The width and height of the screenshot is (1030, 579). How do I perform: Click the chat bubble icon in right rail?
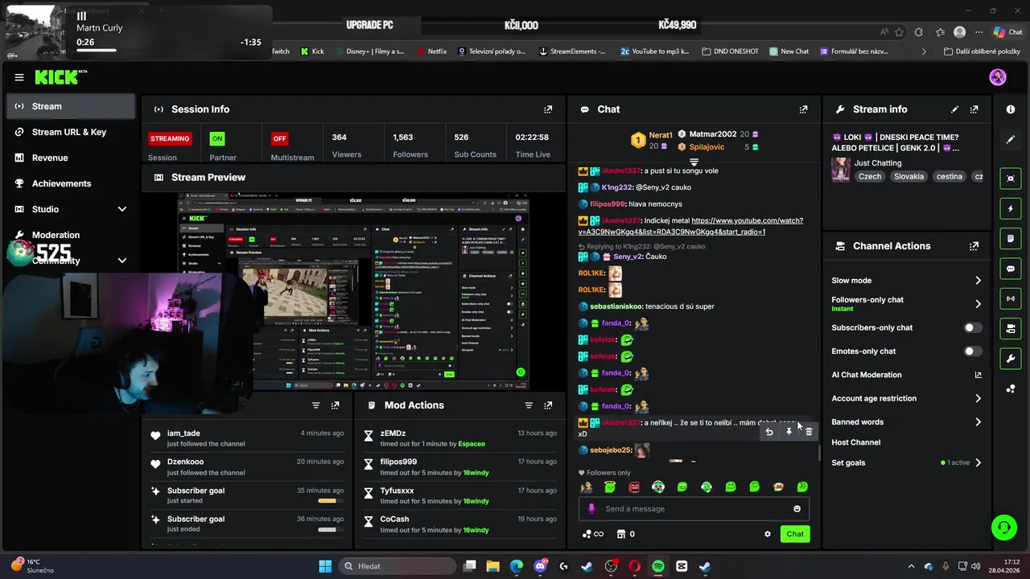click(x=1011, y=269)
